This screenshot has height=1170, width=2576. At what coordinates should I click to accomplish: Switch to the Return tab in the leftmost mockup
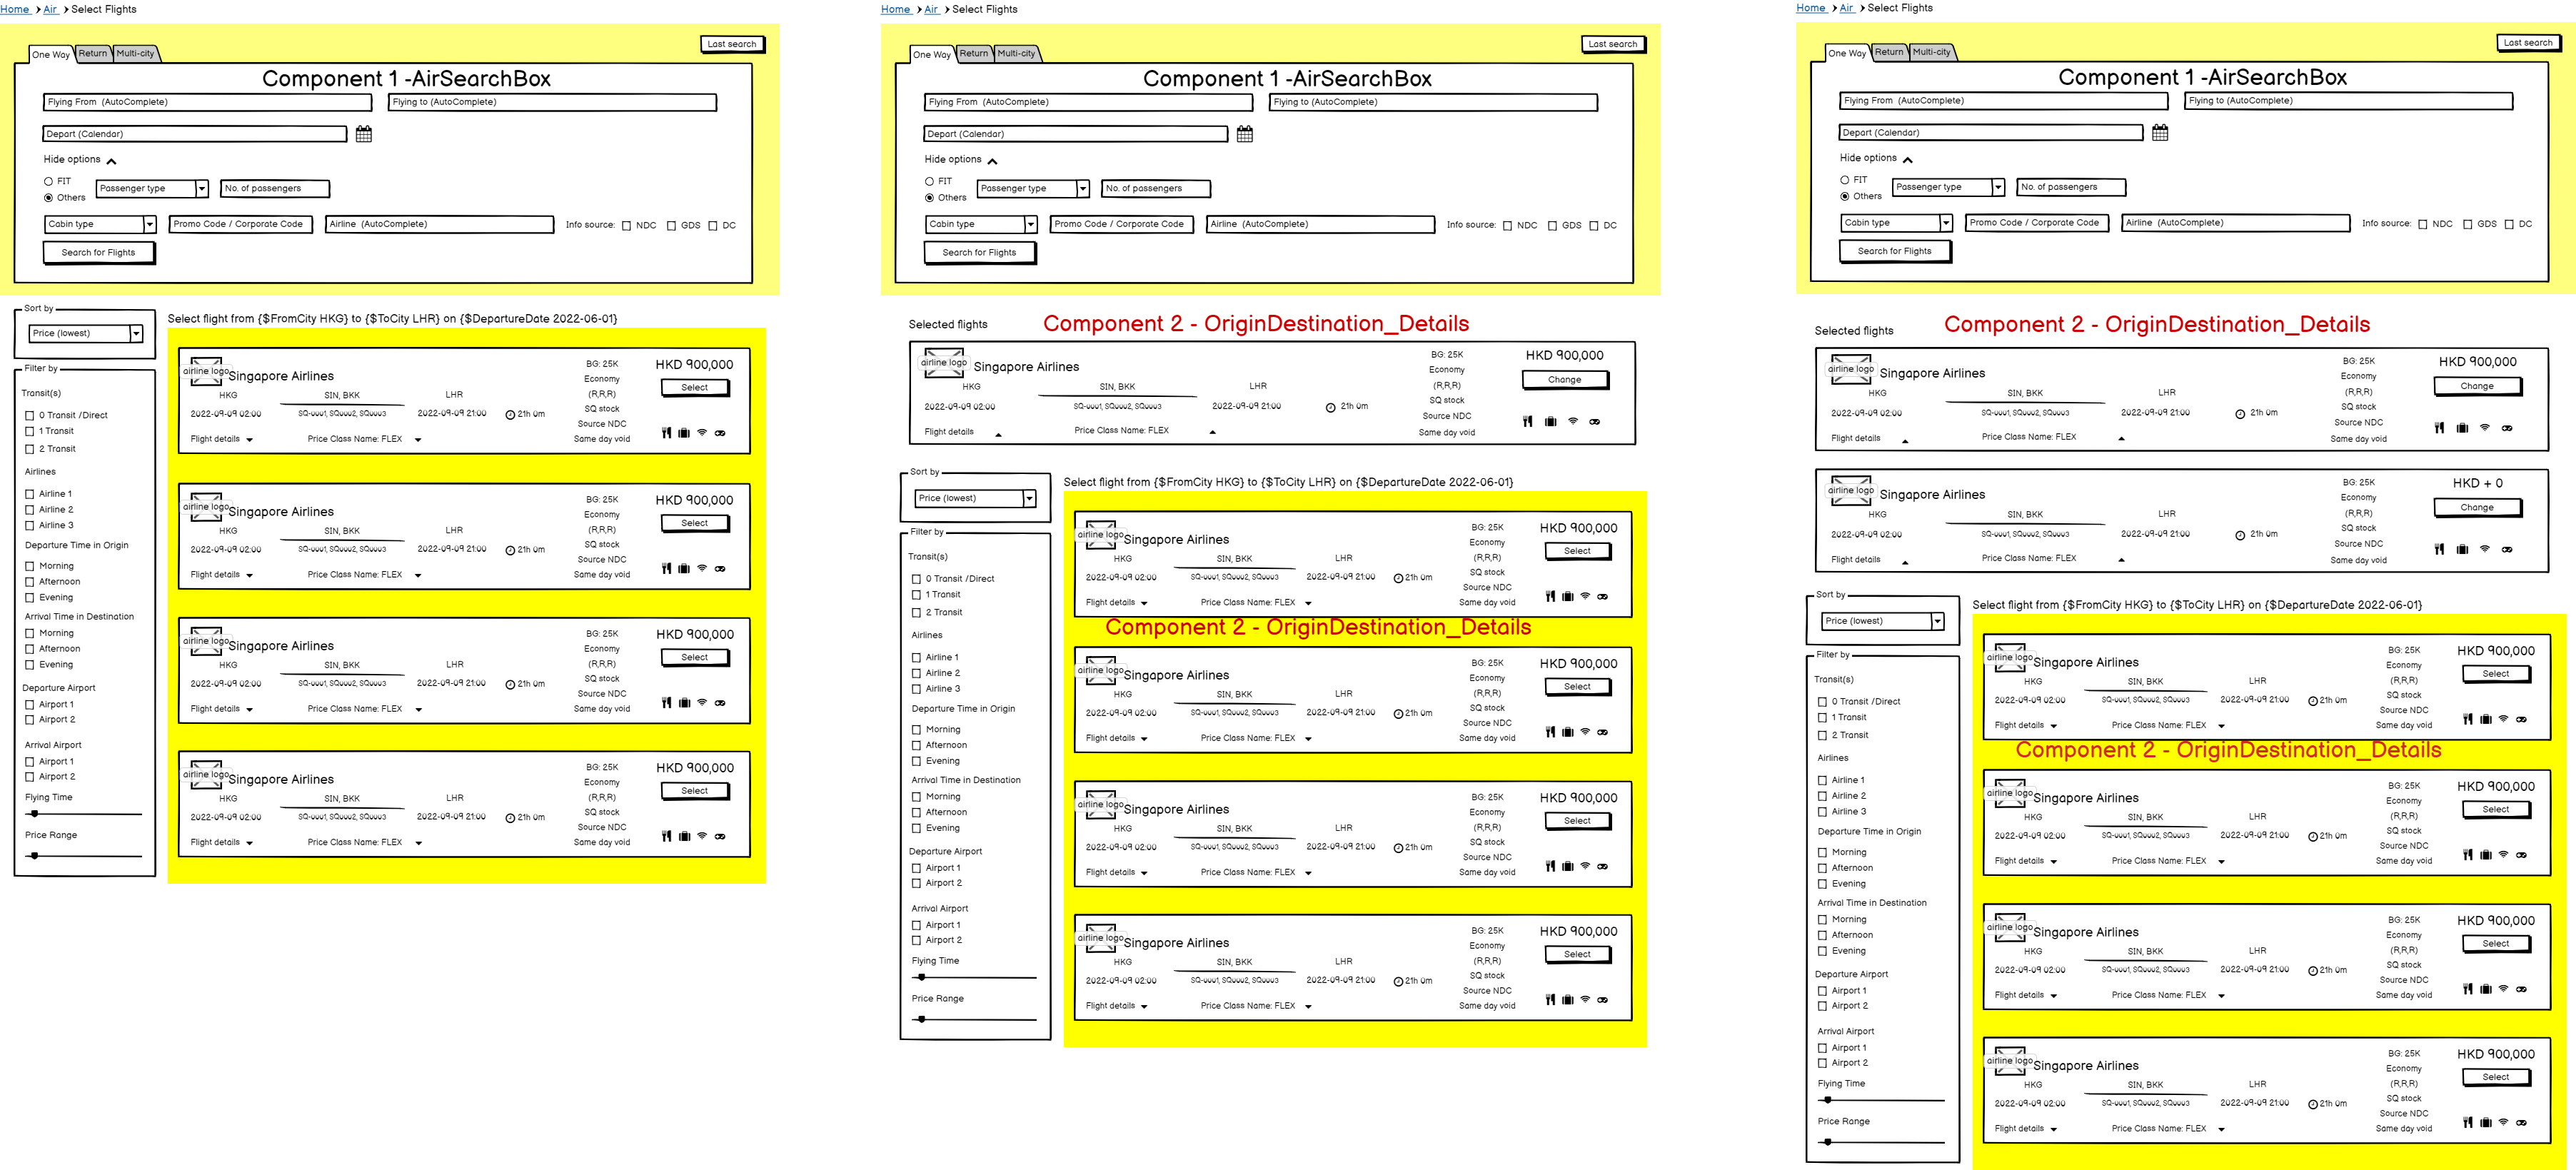pos(93,54)
